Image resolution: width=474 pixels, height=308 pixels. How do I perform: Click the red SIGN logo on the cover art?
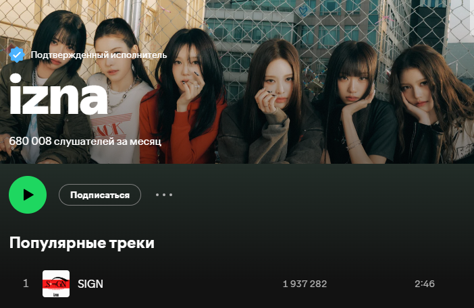coord(56,284)
